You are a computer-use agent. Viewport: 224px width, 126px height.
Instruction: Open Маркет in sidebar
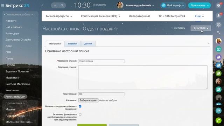[x=10, y=109]
